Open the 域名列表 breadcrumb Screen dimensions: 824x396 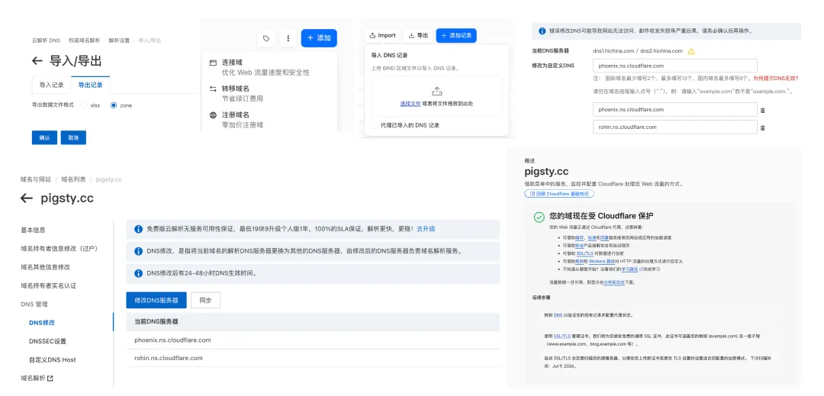(73, 179)
